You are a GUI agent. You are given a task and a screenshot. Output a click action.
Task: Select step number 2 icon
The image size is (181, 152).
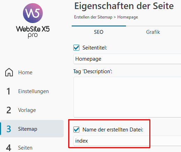tap(9, 110)
